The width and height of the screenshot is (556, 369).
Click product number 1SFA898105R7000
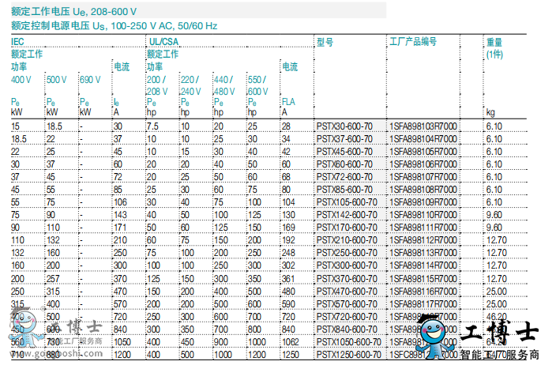point(423,152)
